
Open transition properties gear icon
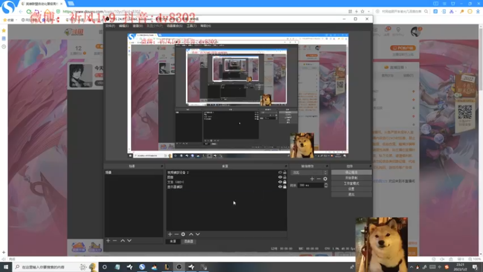tap(325, 179)
